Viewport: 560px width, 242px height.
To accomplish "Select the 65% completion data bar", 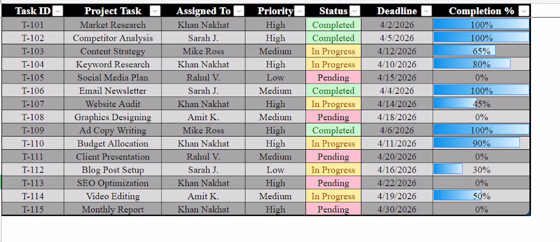I will tap(464, 51).
